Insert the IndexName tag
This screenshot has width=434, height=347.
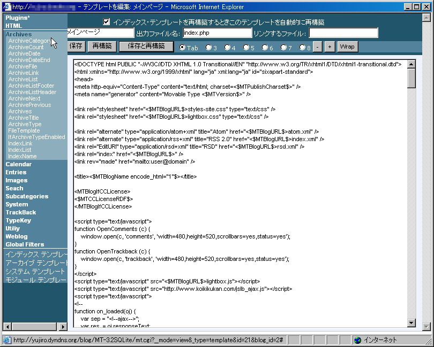point(23,156)
